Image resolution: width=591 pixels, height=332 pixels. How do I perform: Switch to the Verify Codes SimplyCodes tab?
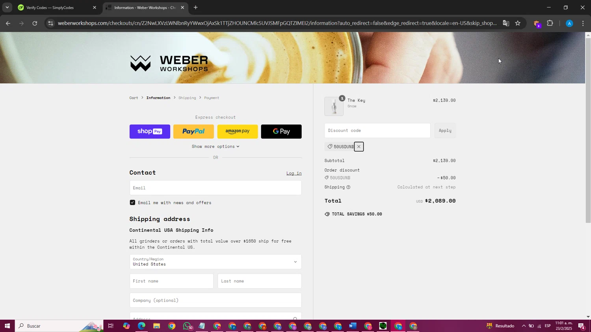55,7
